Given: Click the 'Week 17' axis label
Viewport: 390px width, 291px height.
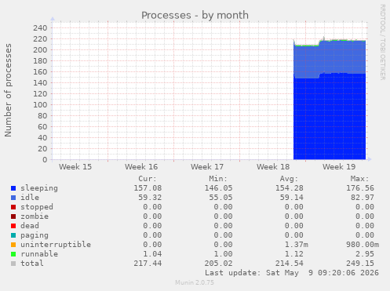Looking at the screenshot, I should 207,167.
